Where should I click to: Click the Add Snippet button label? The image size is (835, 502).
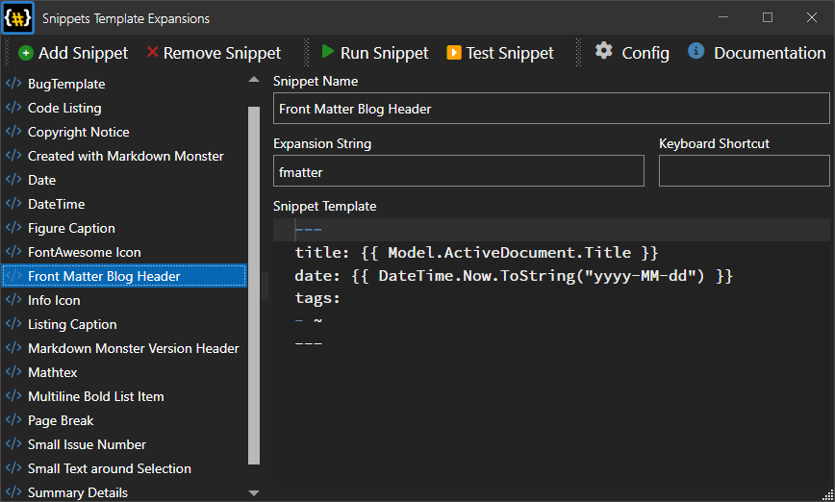point(83,53)
